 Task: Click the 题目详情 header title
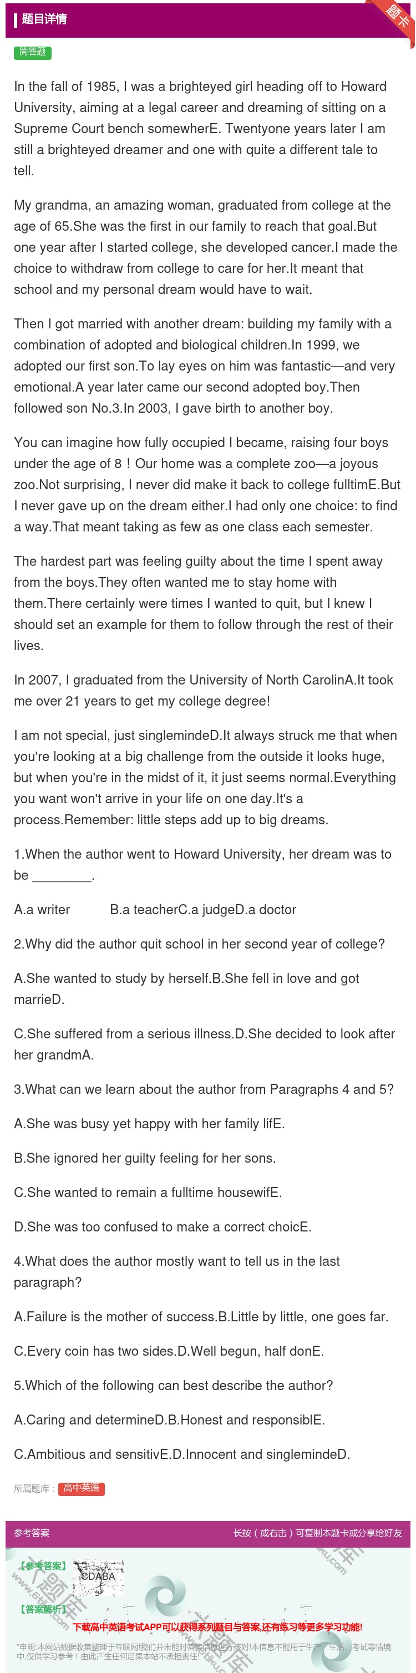pos(44,19)
